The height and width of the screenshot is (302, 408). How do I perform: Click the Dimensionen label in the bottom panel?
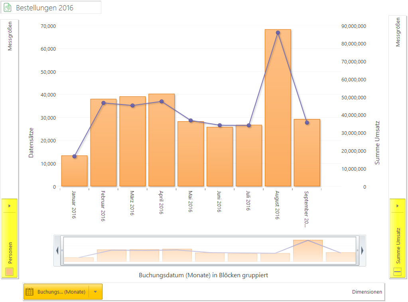tap(367, 292)
